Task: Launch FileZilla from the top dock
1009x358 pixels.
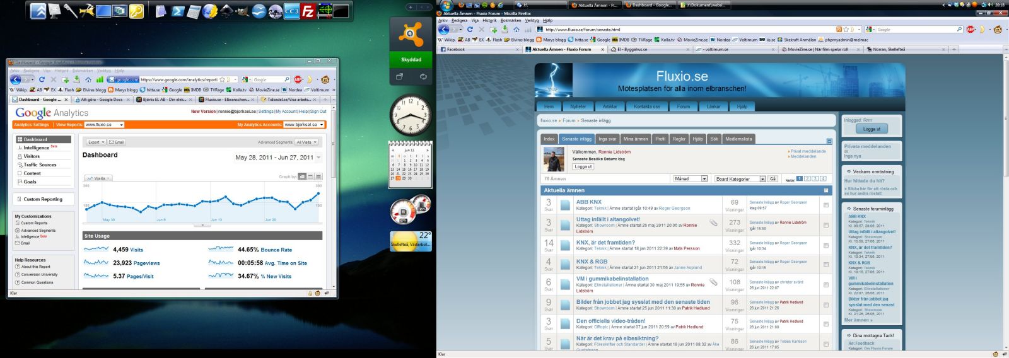Action: (x=308, y=11)
